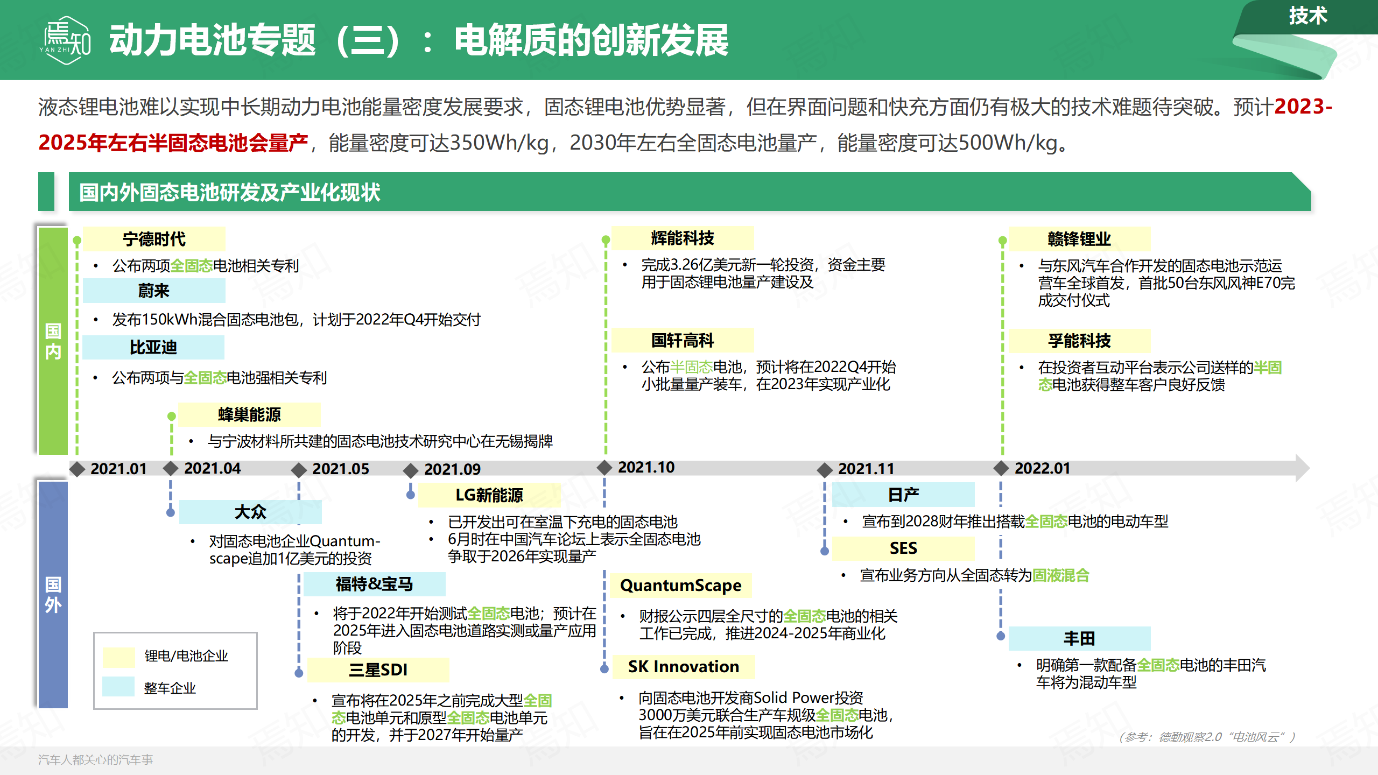This screenshot has height=775, width=1378.
Task: Click the bullet 公布两项与全固态电池强相关专利
Action: [220, 378]
